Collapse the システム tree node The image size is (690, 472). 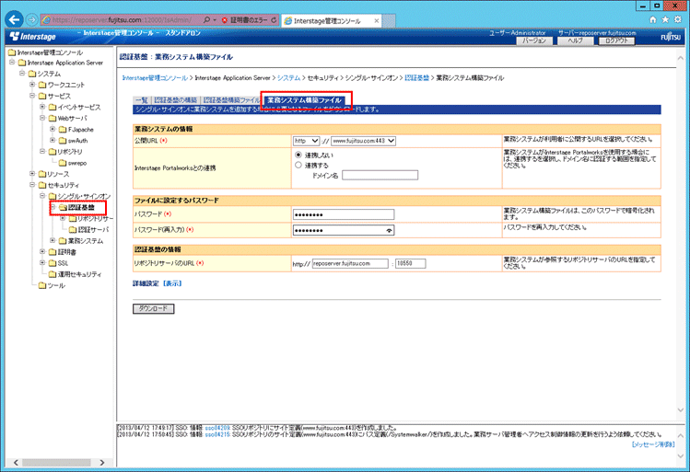click(22, 73)
